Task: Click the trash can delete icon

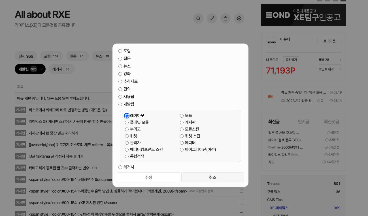Action: [226, 18]
